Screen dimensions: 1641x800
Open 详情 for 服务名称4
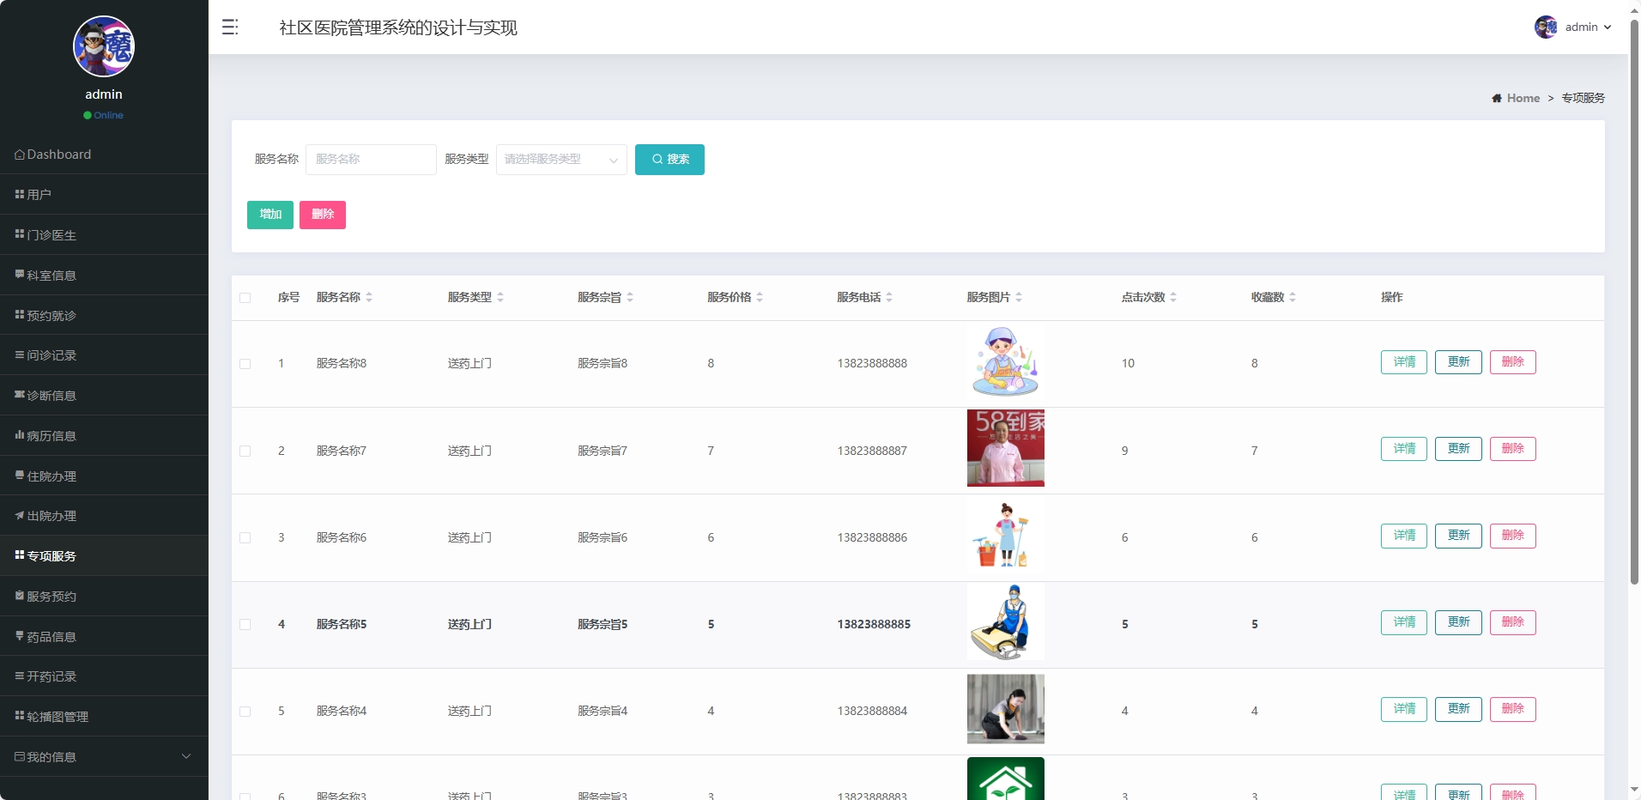click(1404, 709)
